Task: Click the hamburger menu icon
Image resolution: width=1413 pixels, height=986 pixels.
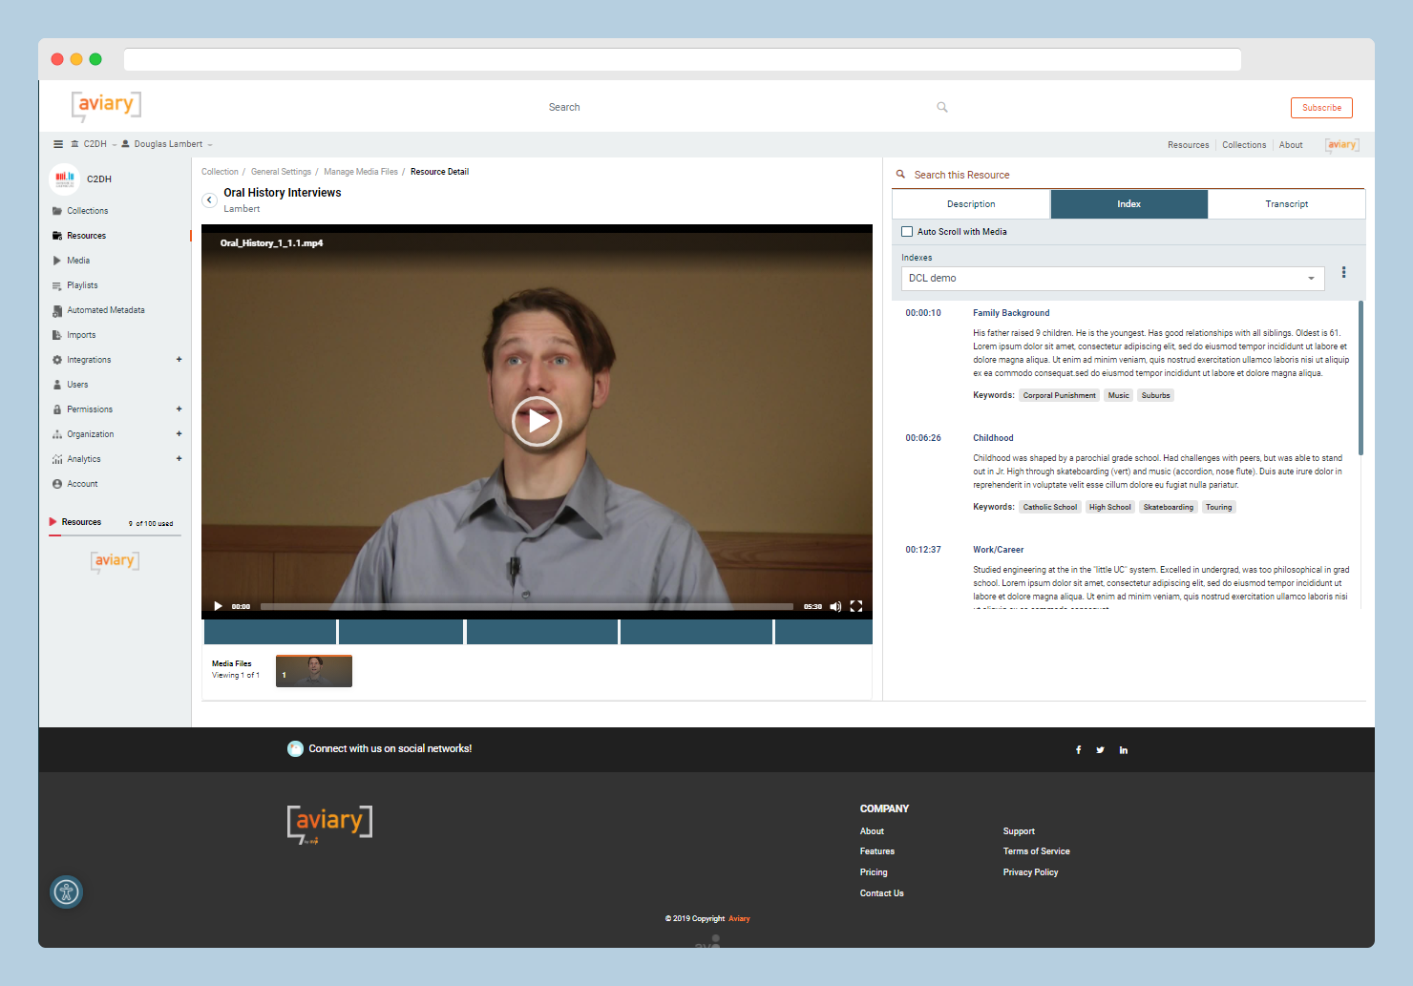Action: click(x=58, y=144)
